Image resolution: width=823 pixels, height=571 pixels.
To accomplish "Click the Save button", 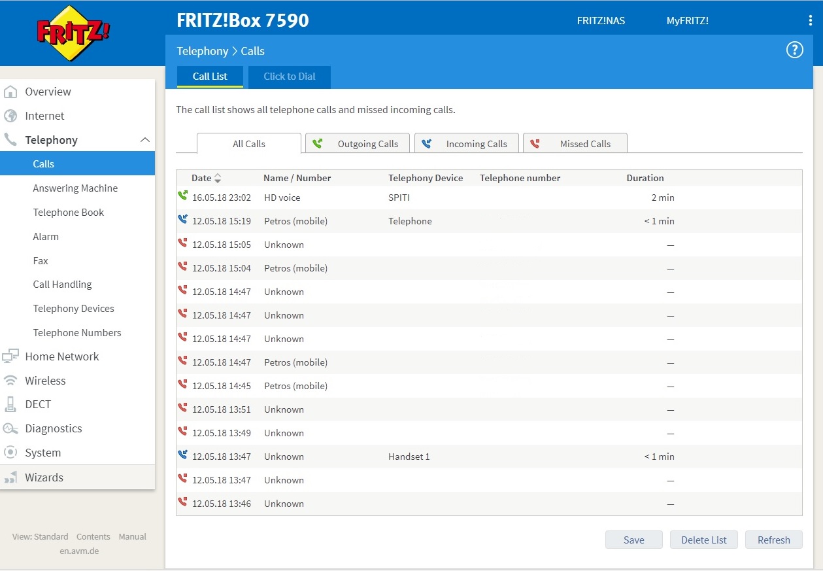I will pyautogui.click(x=634, y=540).
